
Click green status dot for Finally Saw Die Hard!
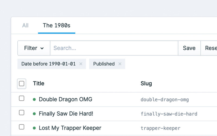coord(34,114)
